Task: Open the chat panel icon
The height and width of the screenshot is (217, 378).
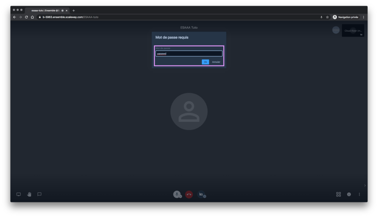Action: pos(39,195)
